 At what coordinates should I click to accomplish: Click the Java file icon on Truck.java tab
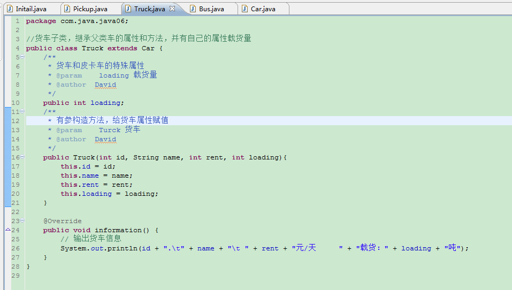128,9
